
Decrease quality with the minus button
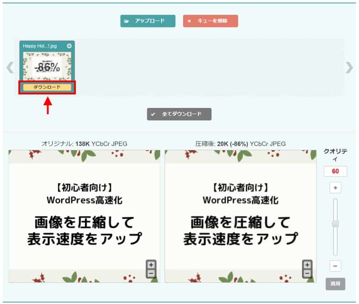335,266
